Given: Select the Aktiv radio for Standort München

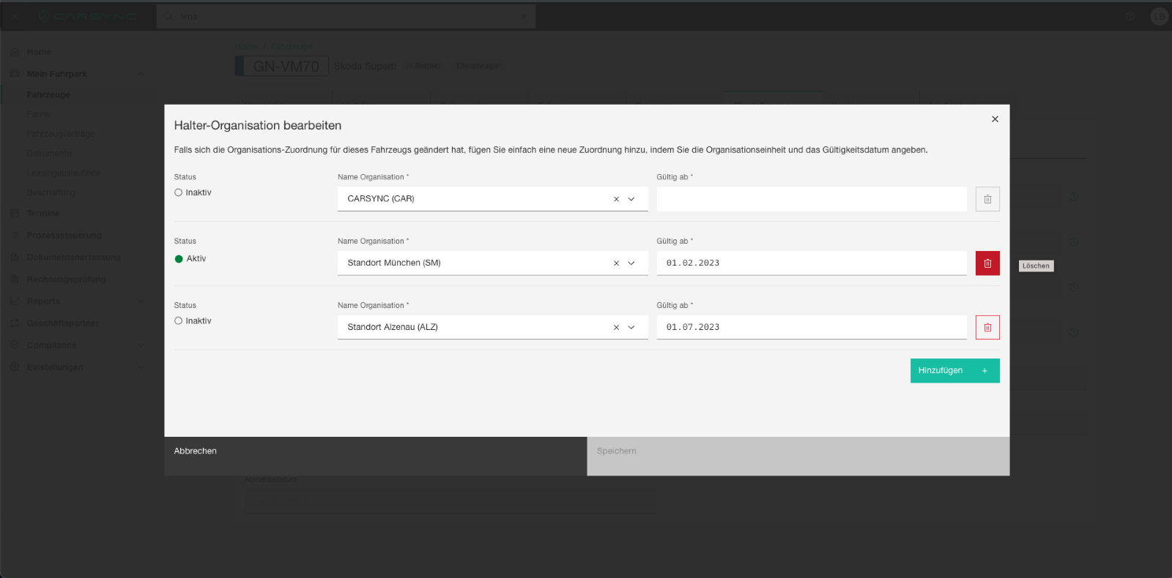Looking at the screenshot, I should [179, 258].
